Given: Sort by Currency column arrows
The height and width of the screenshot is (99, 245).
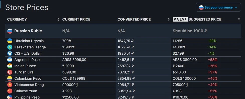Looking at the screenshot, I should point(58,19).
